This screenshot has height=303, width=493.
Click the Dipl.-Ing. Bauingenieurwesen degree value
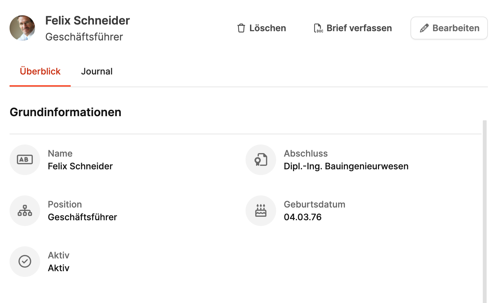(x=346, y=166)
